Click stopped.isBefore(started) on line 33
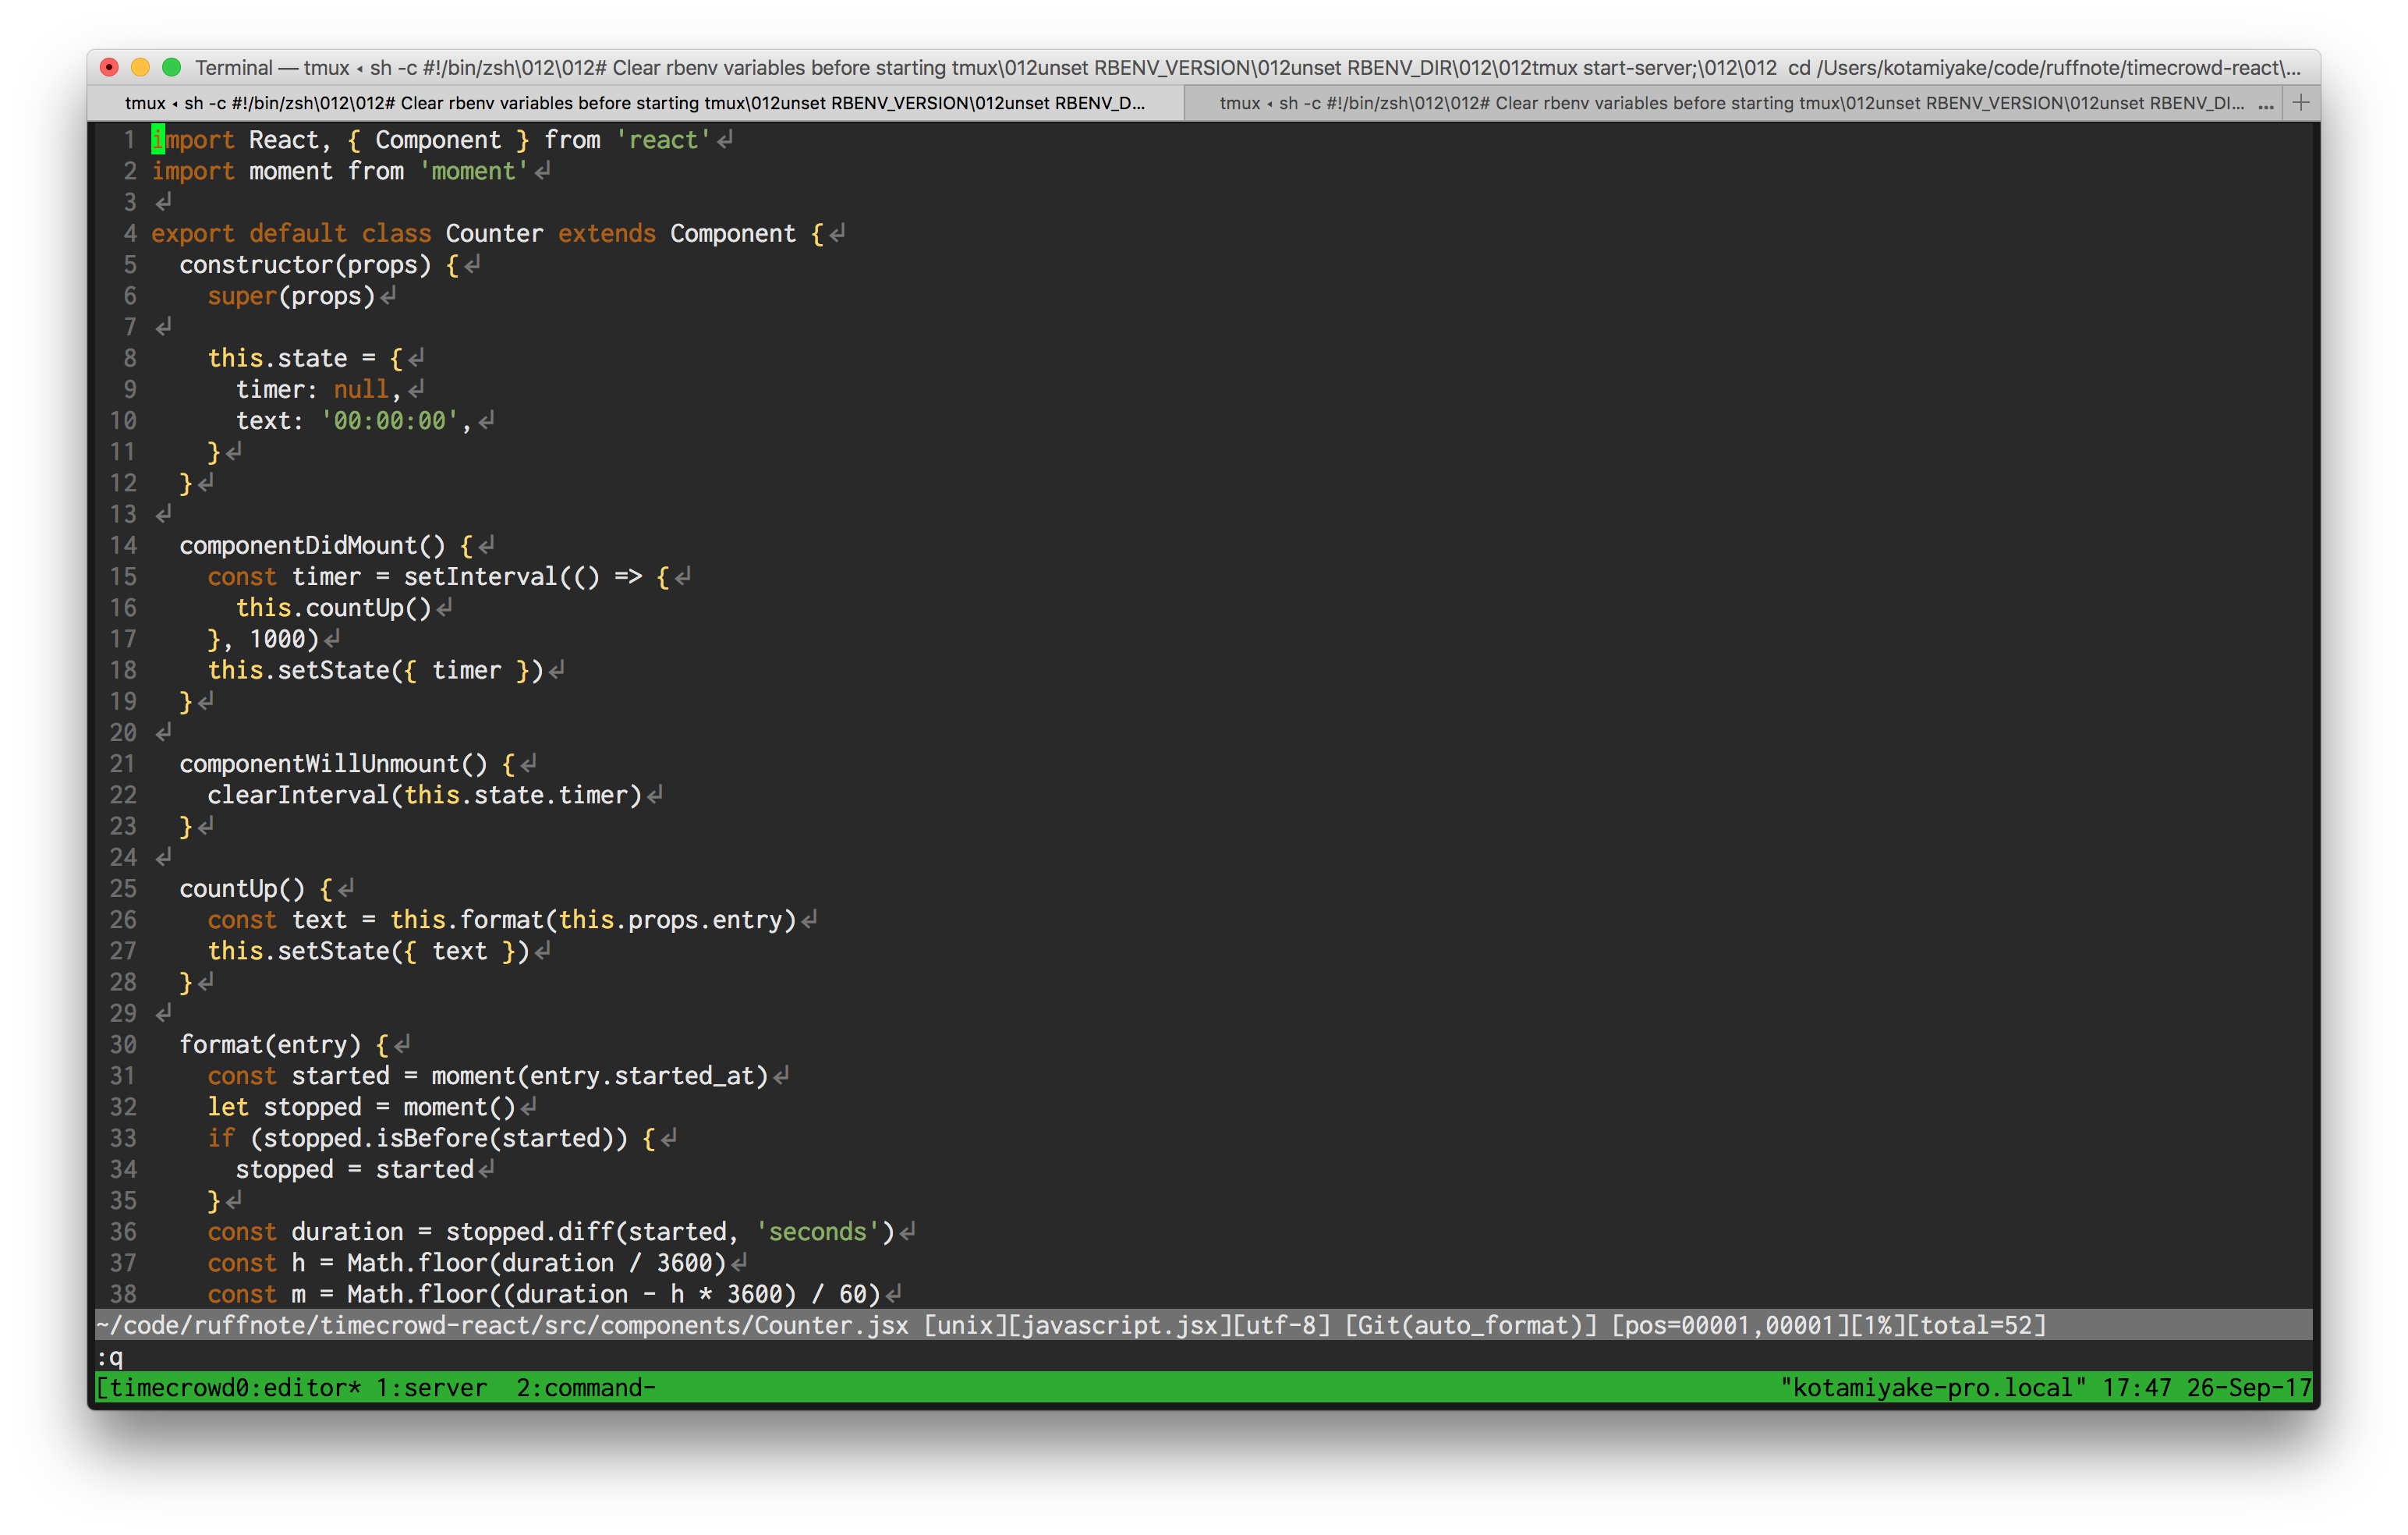This screenshot has height=1535, width=2408. tap(438, 1138)
